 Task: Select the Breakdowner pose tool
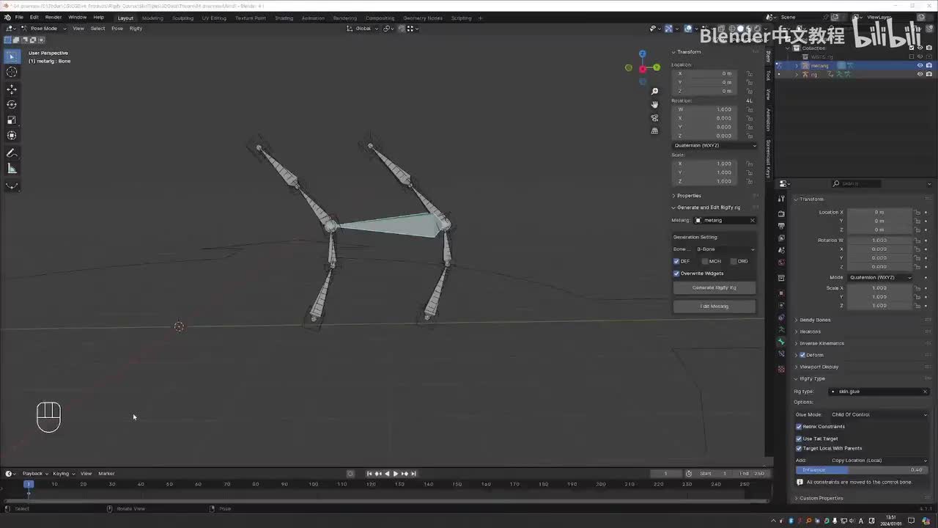12,186
